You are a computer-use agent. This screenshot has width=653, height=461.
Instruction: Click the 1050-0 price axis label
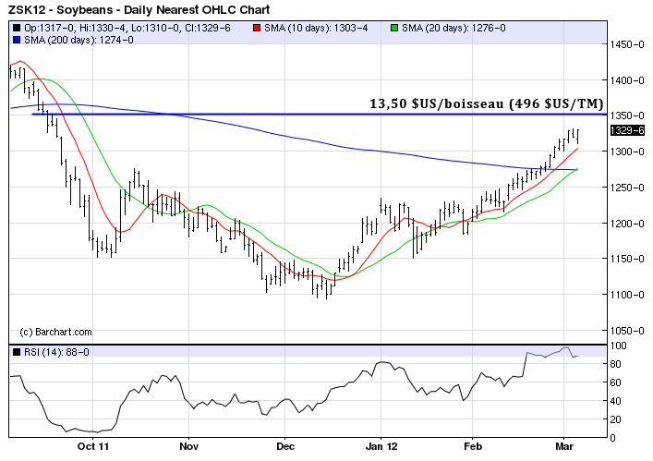pos(625,331)
